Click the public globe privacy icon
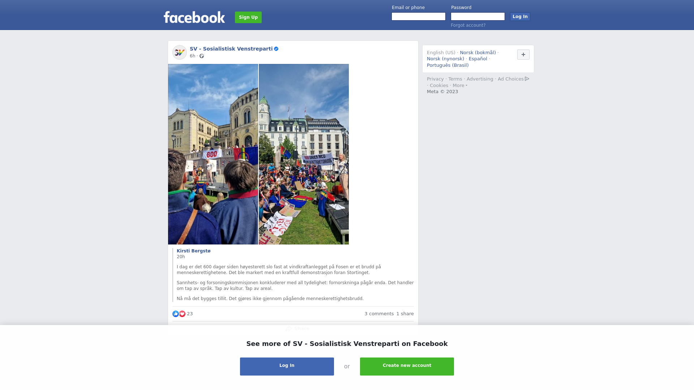The width and height of the screenshot is (694, 390). click(202, 56)
